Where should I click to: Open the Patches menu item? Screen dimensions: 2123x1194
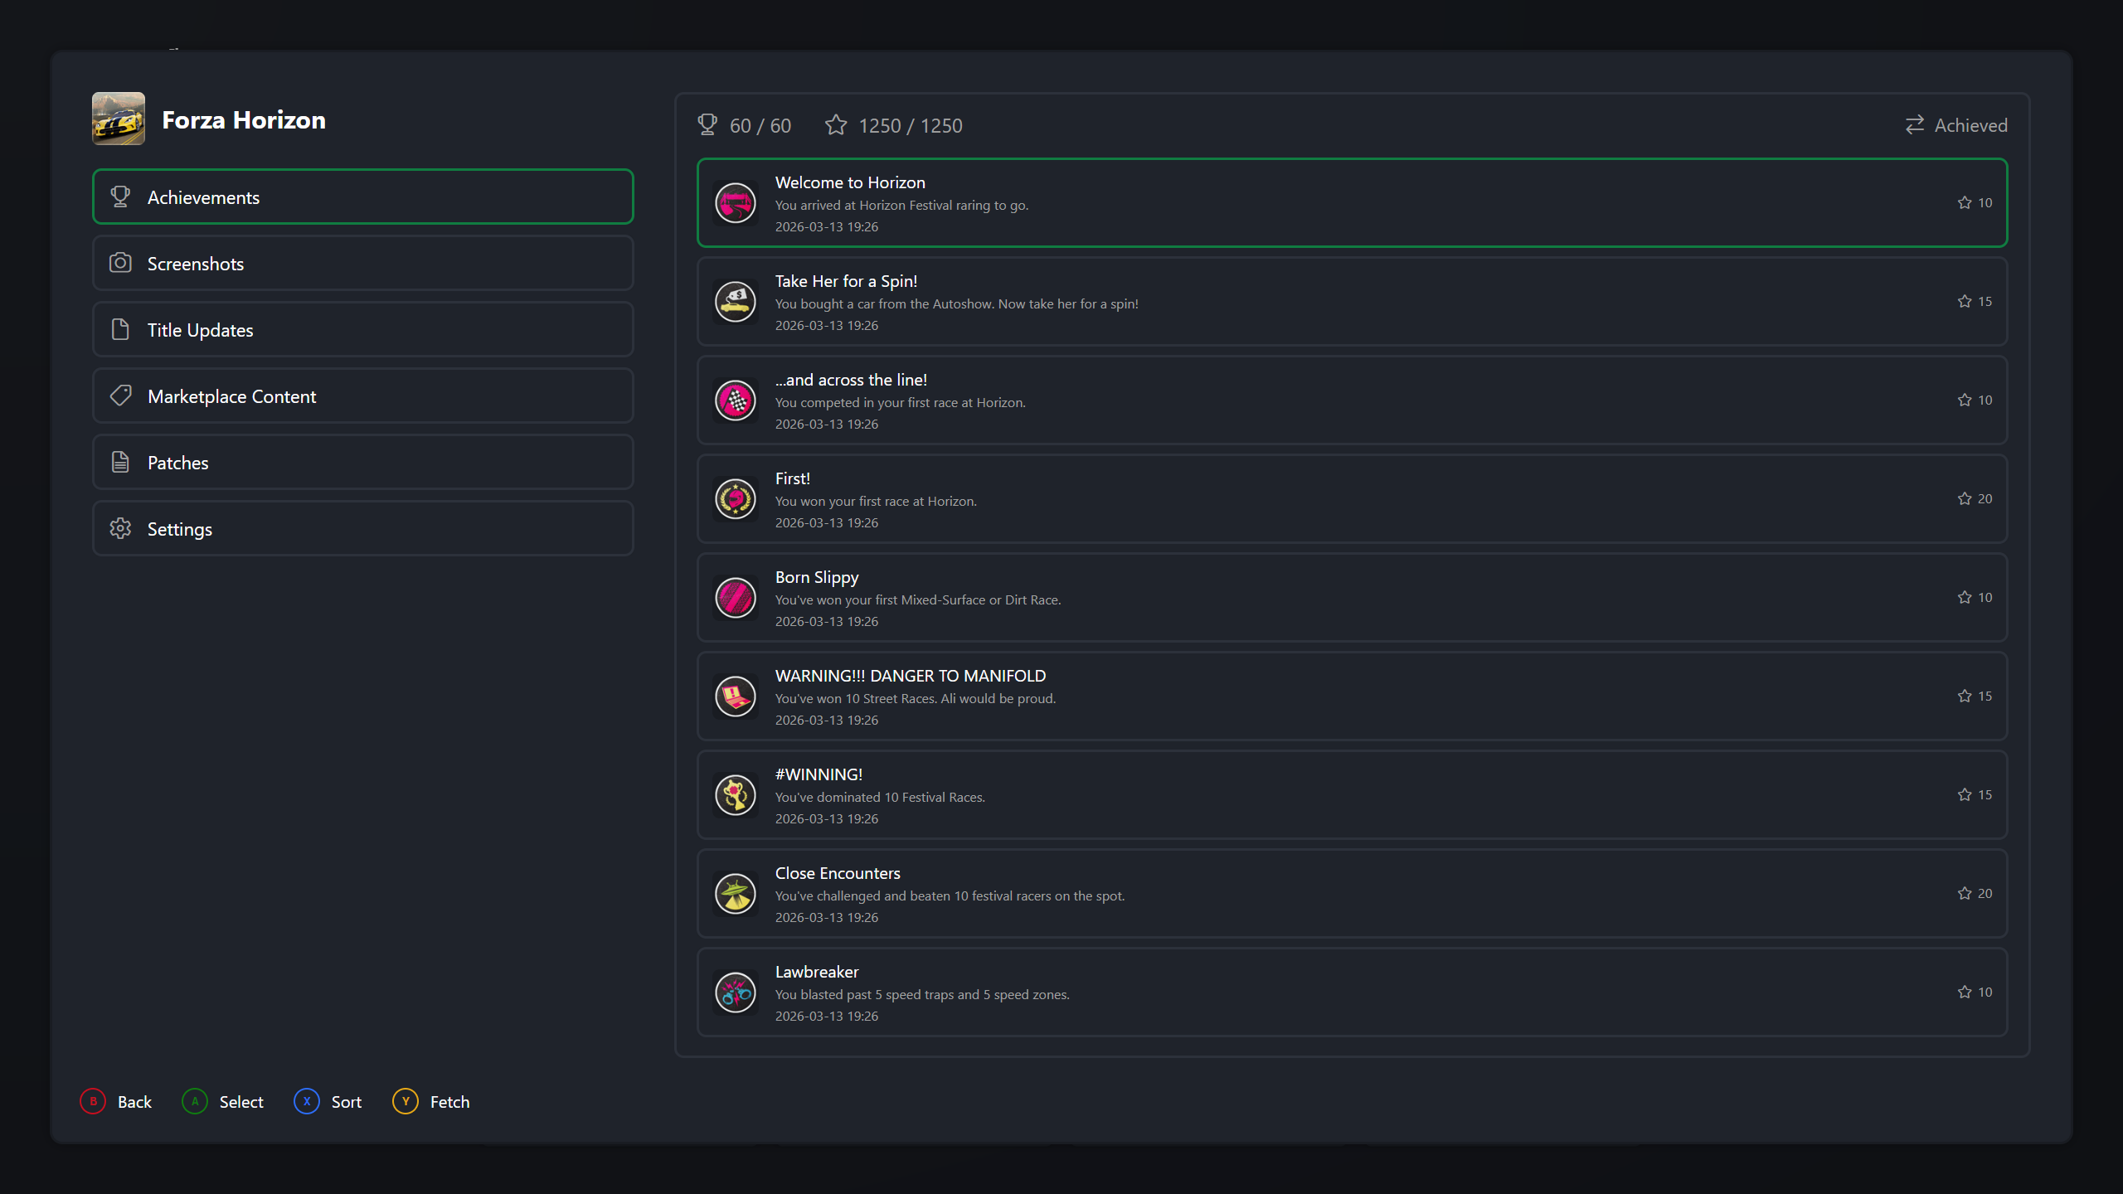pos(363,462)
